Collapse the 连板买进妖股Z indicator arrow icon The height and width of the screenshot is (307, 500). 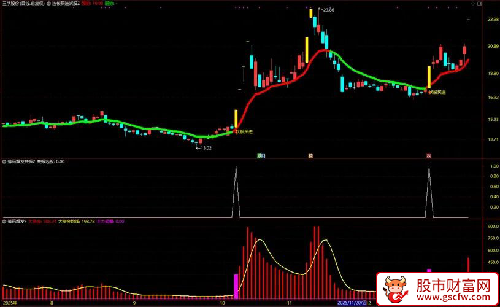tap(48, 4)
